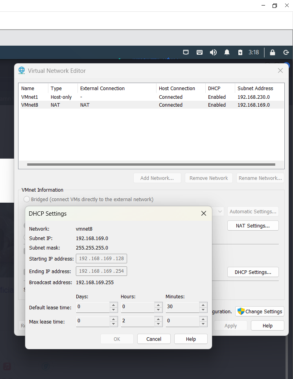293x379 pixels.
Task: Click the Add Network button
Action: pos(157,178)
